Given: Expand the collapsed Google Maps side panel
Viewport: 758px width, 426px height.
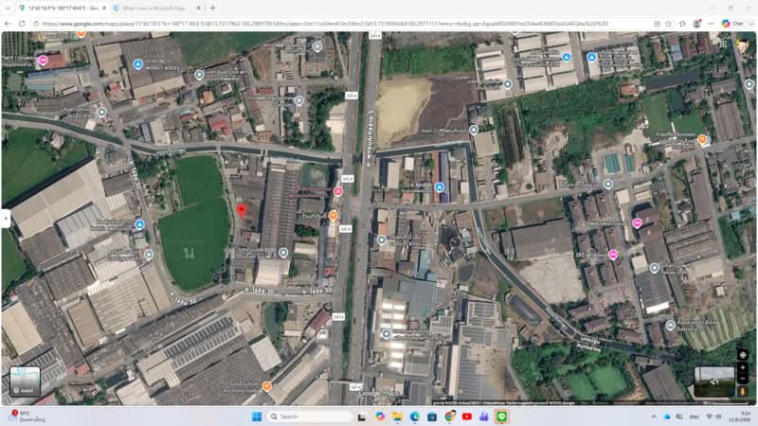Looking at the screenshot, I should coord(6,219).
